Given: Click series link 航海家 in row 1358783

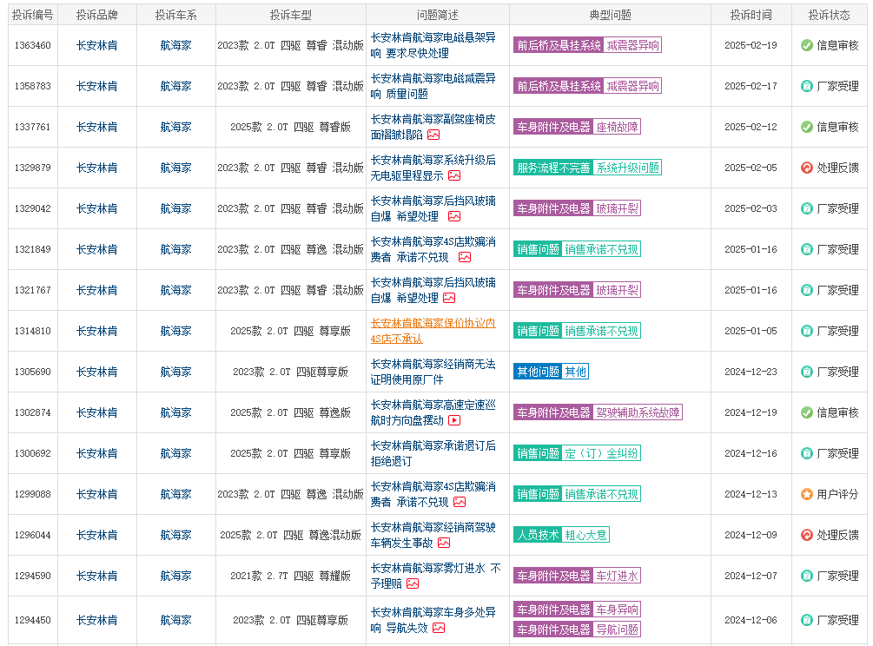Looking at the screenshot, I should (x=176, y=86).
